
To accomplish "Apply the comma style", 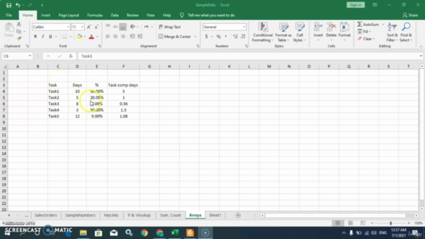I will (226, 37).
